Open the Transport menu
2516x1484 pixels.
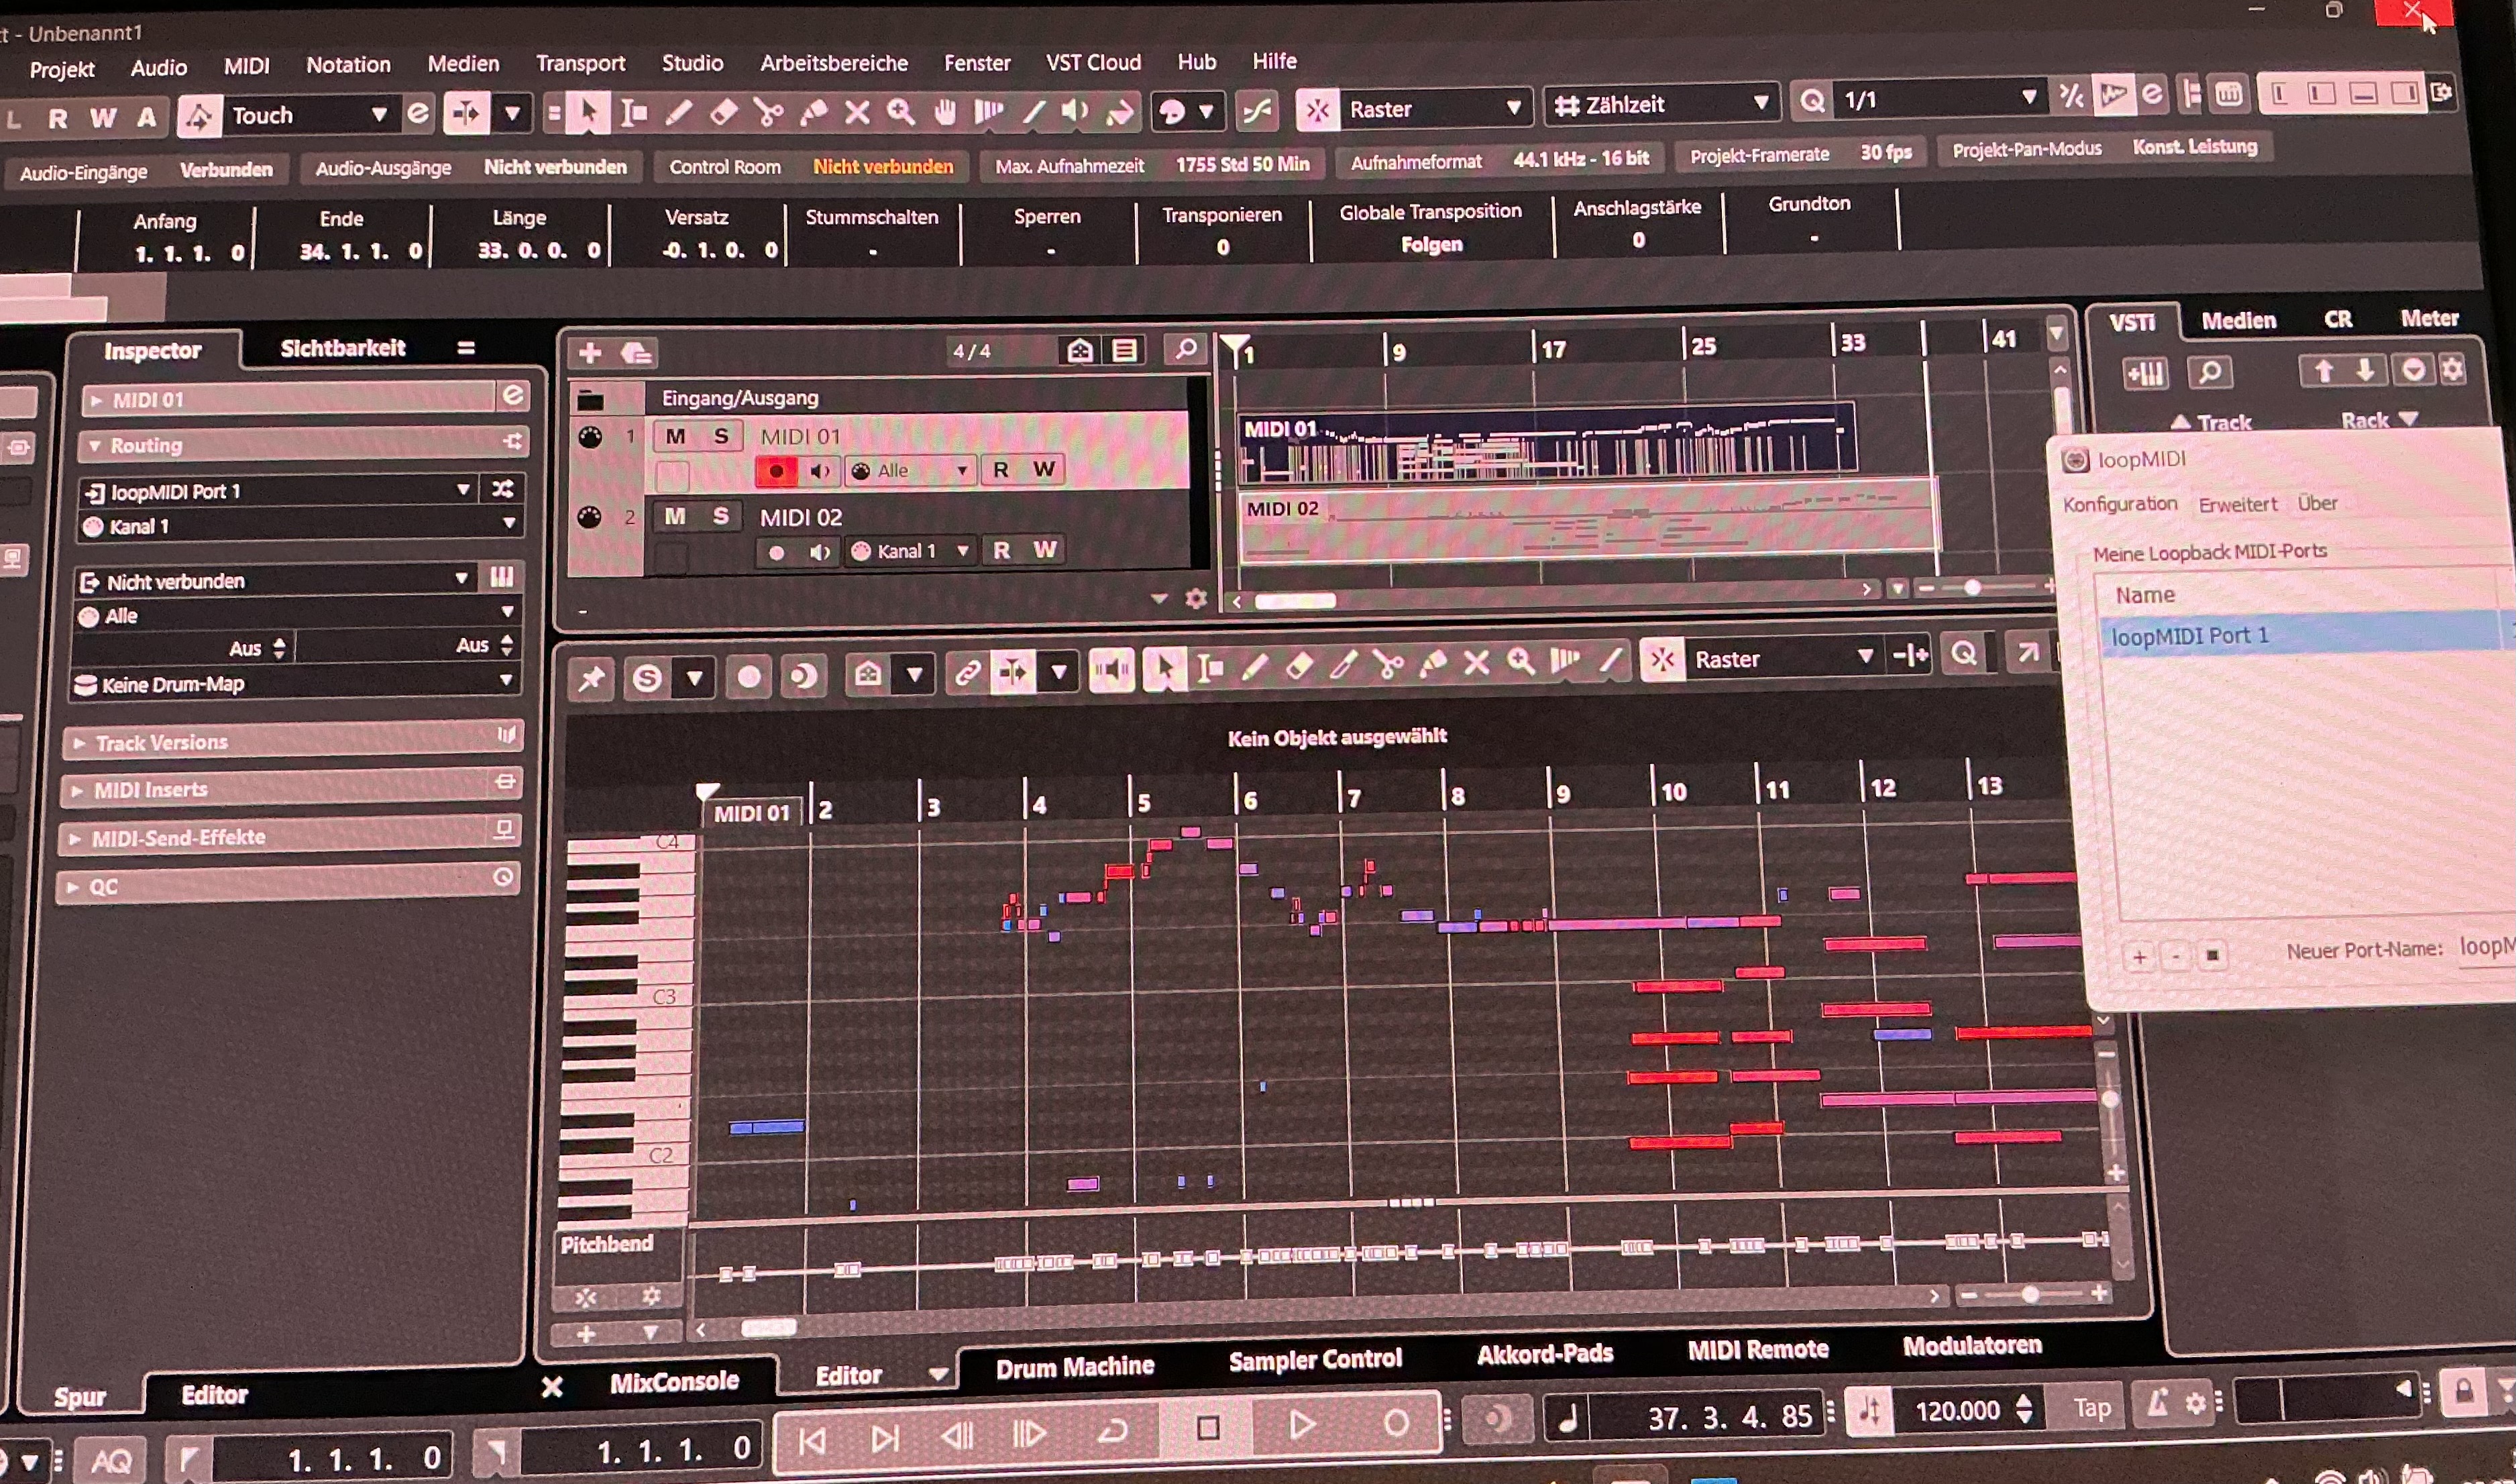coord(580,63)
